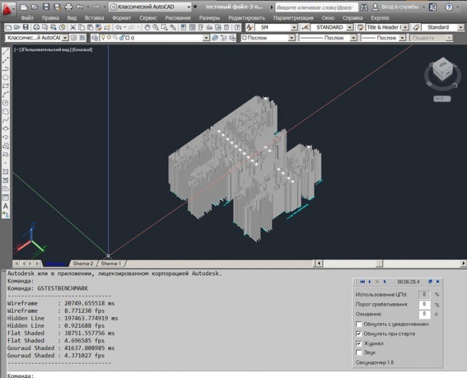Image resolution: width=467 pixels, height=378 pixels.
Task: Select the Line tool in draw toolbar
Action: pyautogui.click(x=5, y=52)
